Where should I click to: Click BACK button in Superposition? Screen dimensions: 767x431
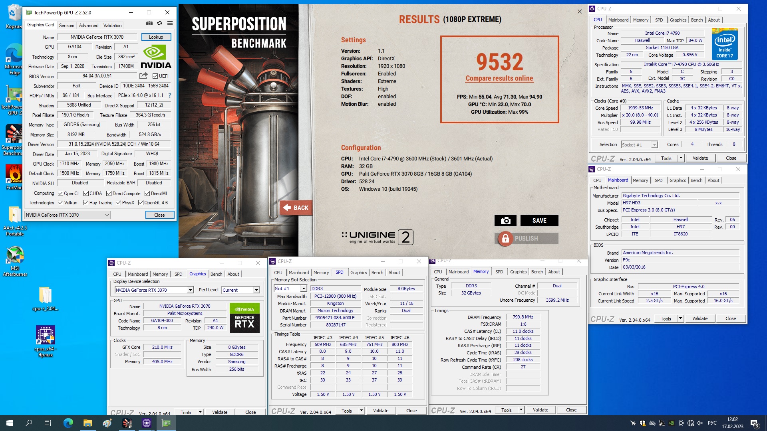coord(296,208)
